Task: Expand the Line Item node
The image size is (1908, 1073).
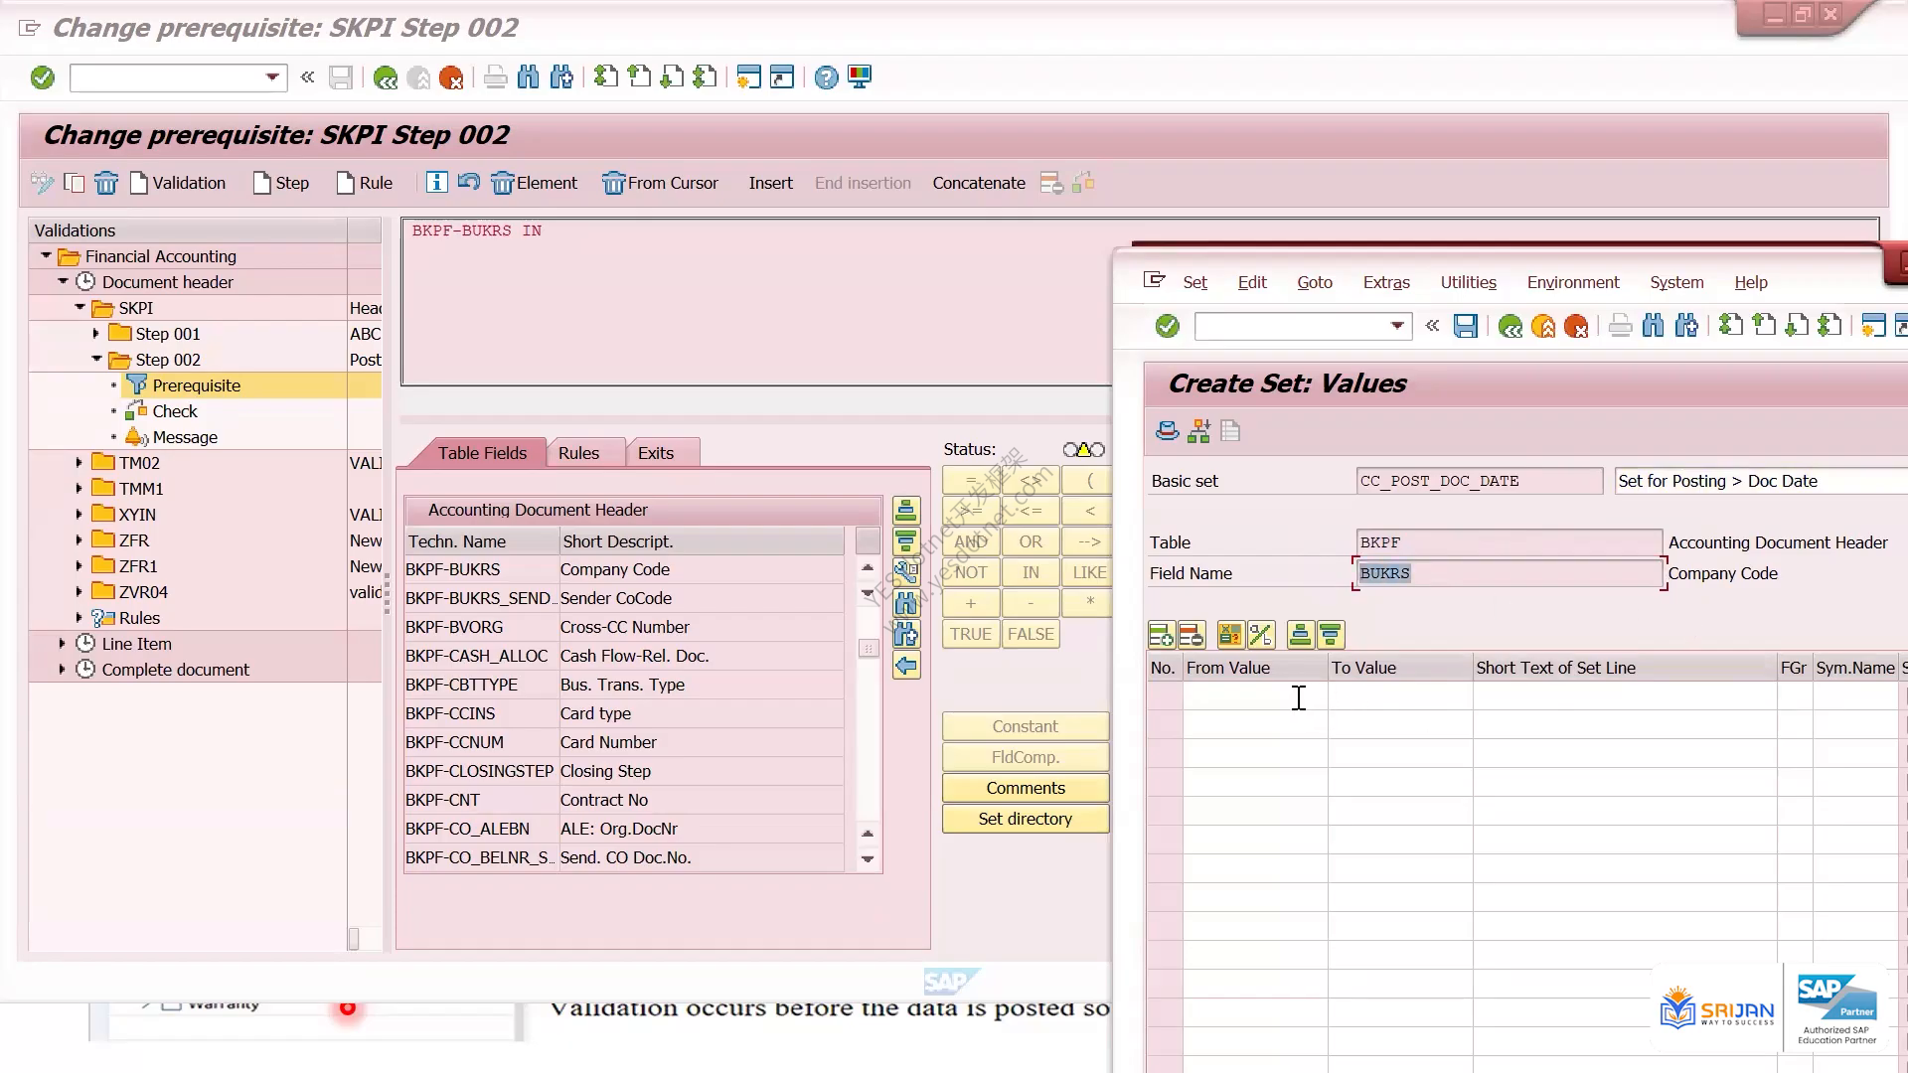Action: (63, 644)
